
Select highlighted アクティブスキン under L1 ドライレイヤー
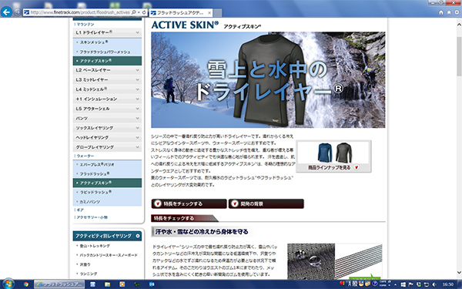(107, 61)
